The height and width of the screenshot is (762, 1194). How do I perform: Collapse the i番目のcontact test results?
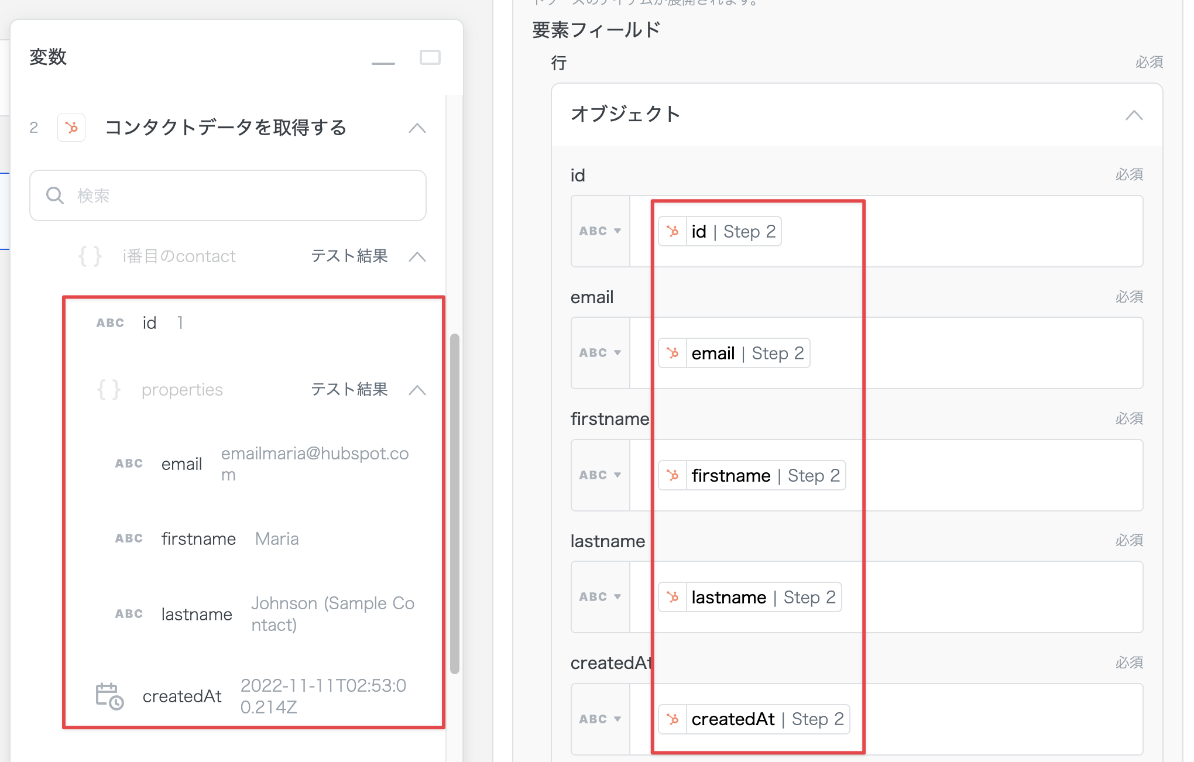click(x=417, y=256)
